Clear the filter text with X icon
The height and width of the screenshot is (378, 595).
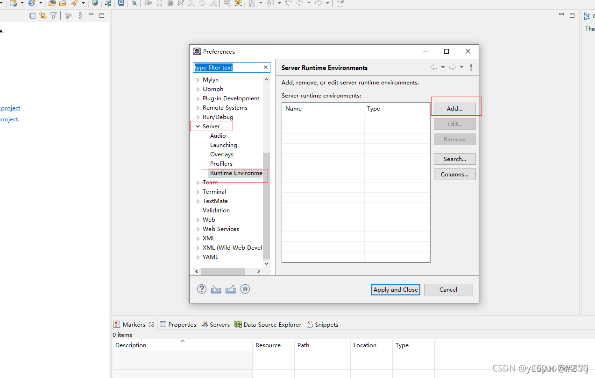point(266,67)
